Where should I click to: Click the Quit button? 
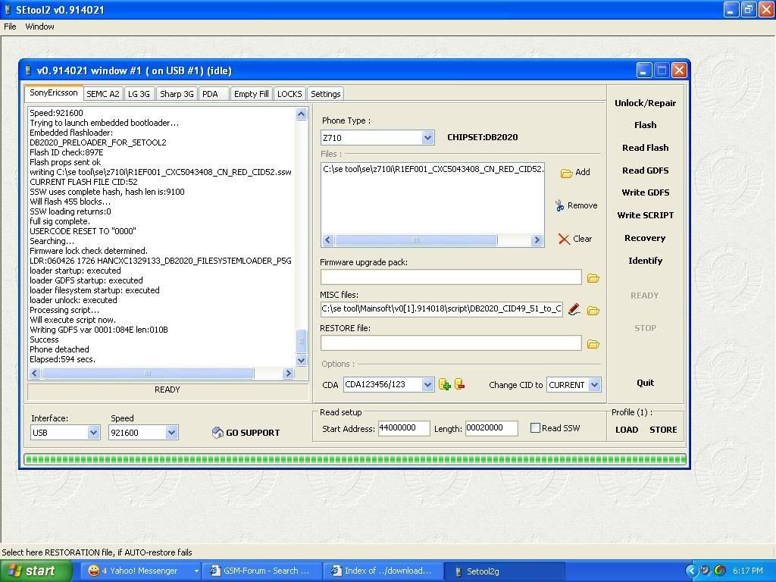pos(646,383)
